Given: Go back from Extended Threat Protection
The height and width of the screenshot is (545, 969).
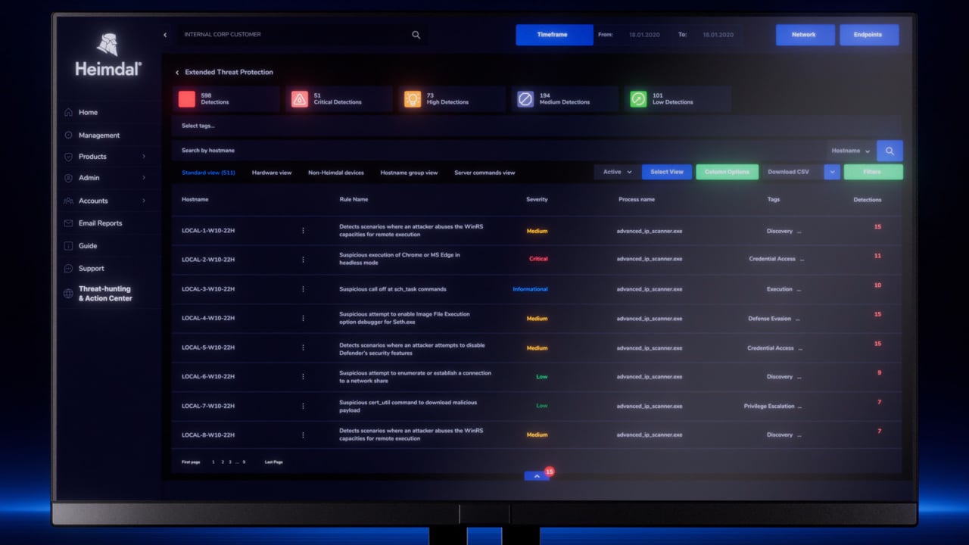Looking at the screenshot, I should tap(177, 73).
